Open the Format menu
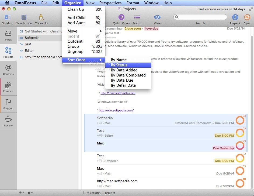Image resolution: width=254 pixels, height=196 pixels. (133, 3)
